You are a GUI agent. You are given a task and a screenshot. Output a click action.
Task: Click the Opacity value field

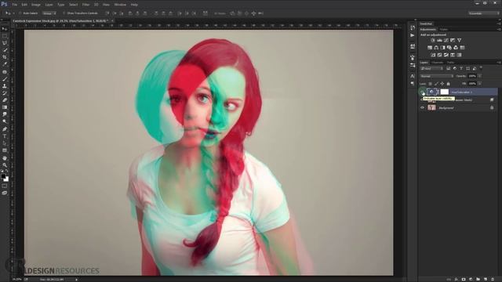[472, 76]
